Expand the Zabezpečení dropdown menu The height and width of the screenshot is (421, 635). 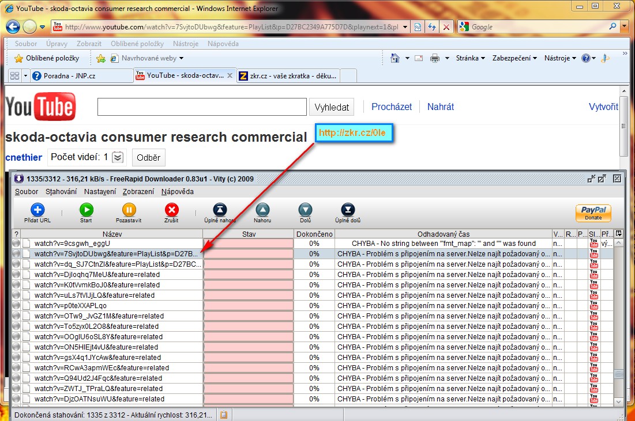pos(514,58)
